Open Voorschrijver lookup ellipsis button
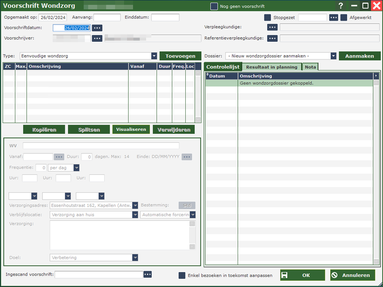Screen dimensions: 383x287 [97, 38]
